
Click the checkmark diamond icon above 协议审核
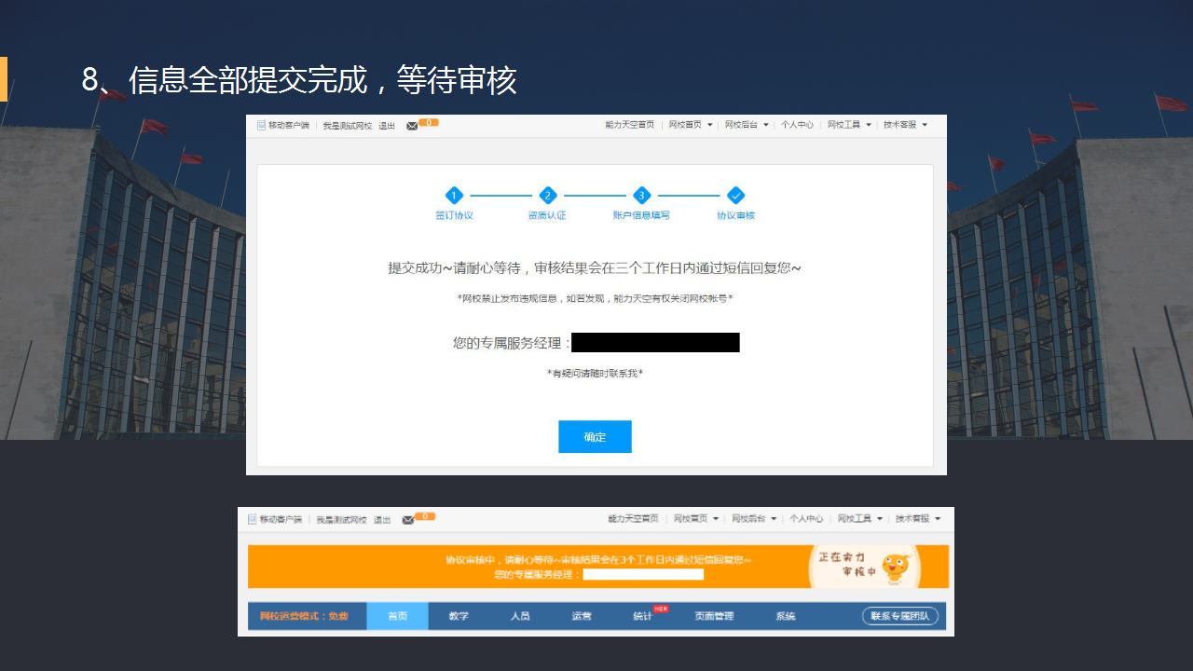(735, 195)
